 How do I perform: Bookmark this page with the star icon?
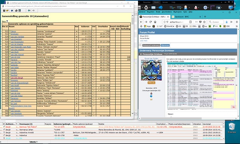tap(204, 22)
